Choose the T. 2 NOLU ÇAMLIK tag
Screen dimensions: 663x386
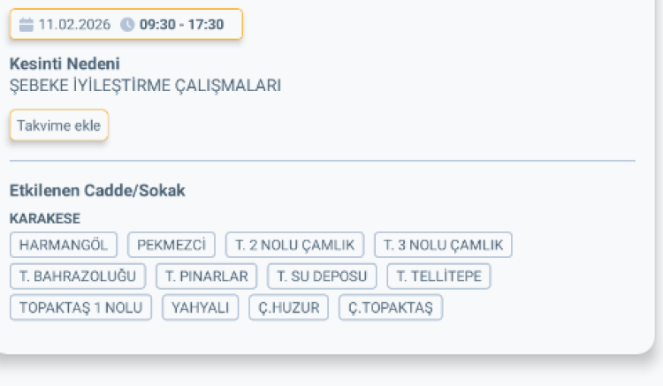(294, 245)
